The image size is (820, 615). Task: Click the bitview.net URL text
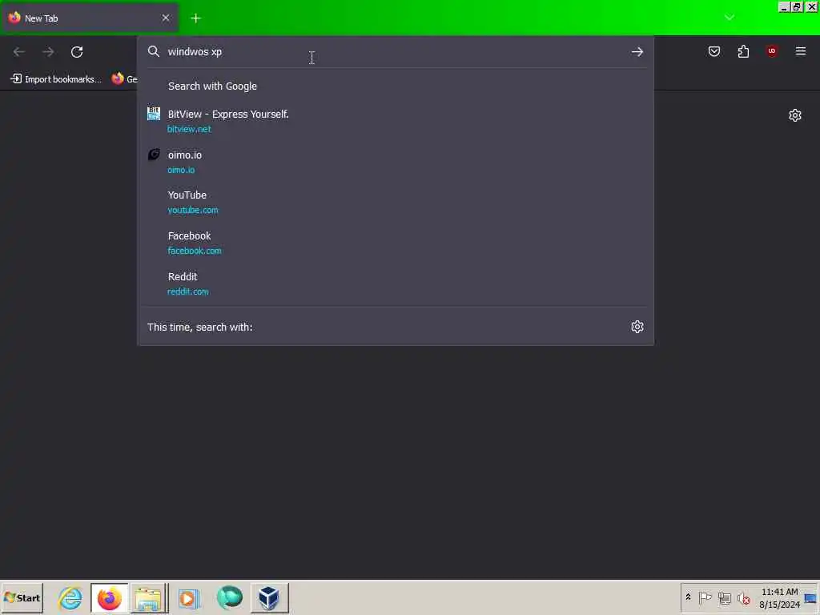[189, 129]
